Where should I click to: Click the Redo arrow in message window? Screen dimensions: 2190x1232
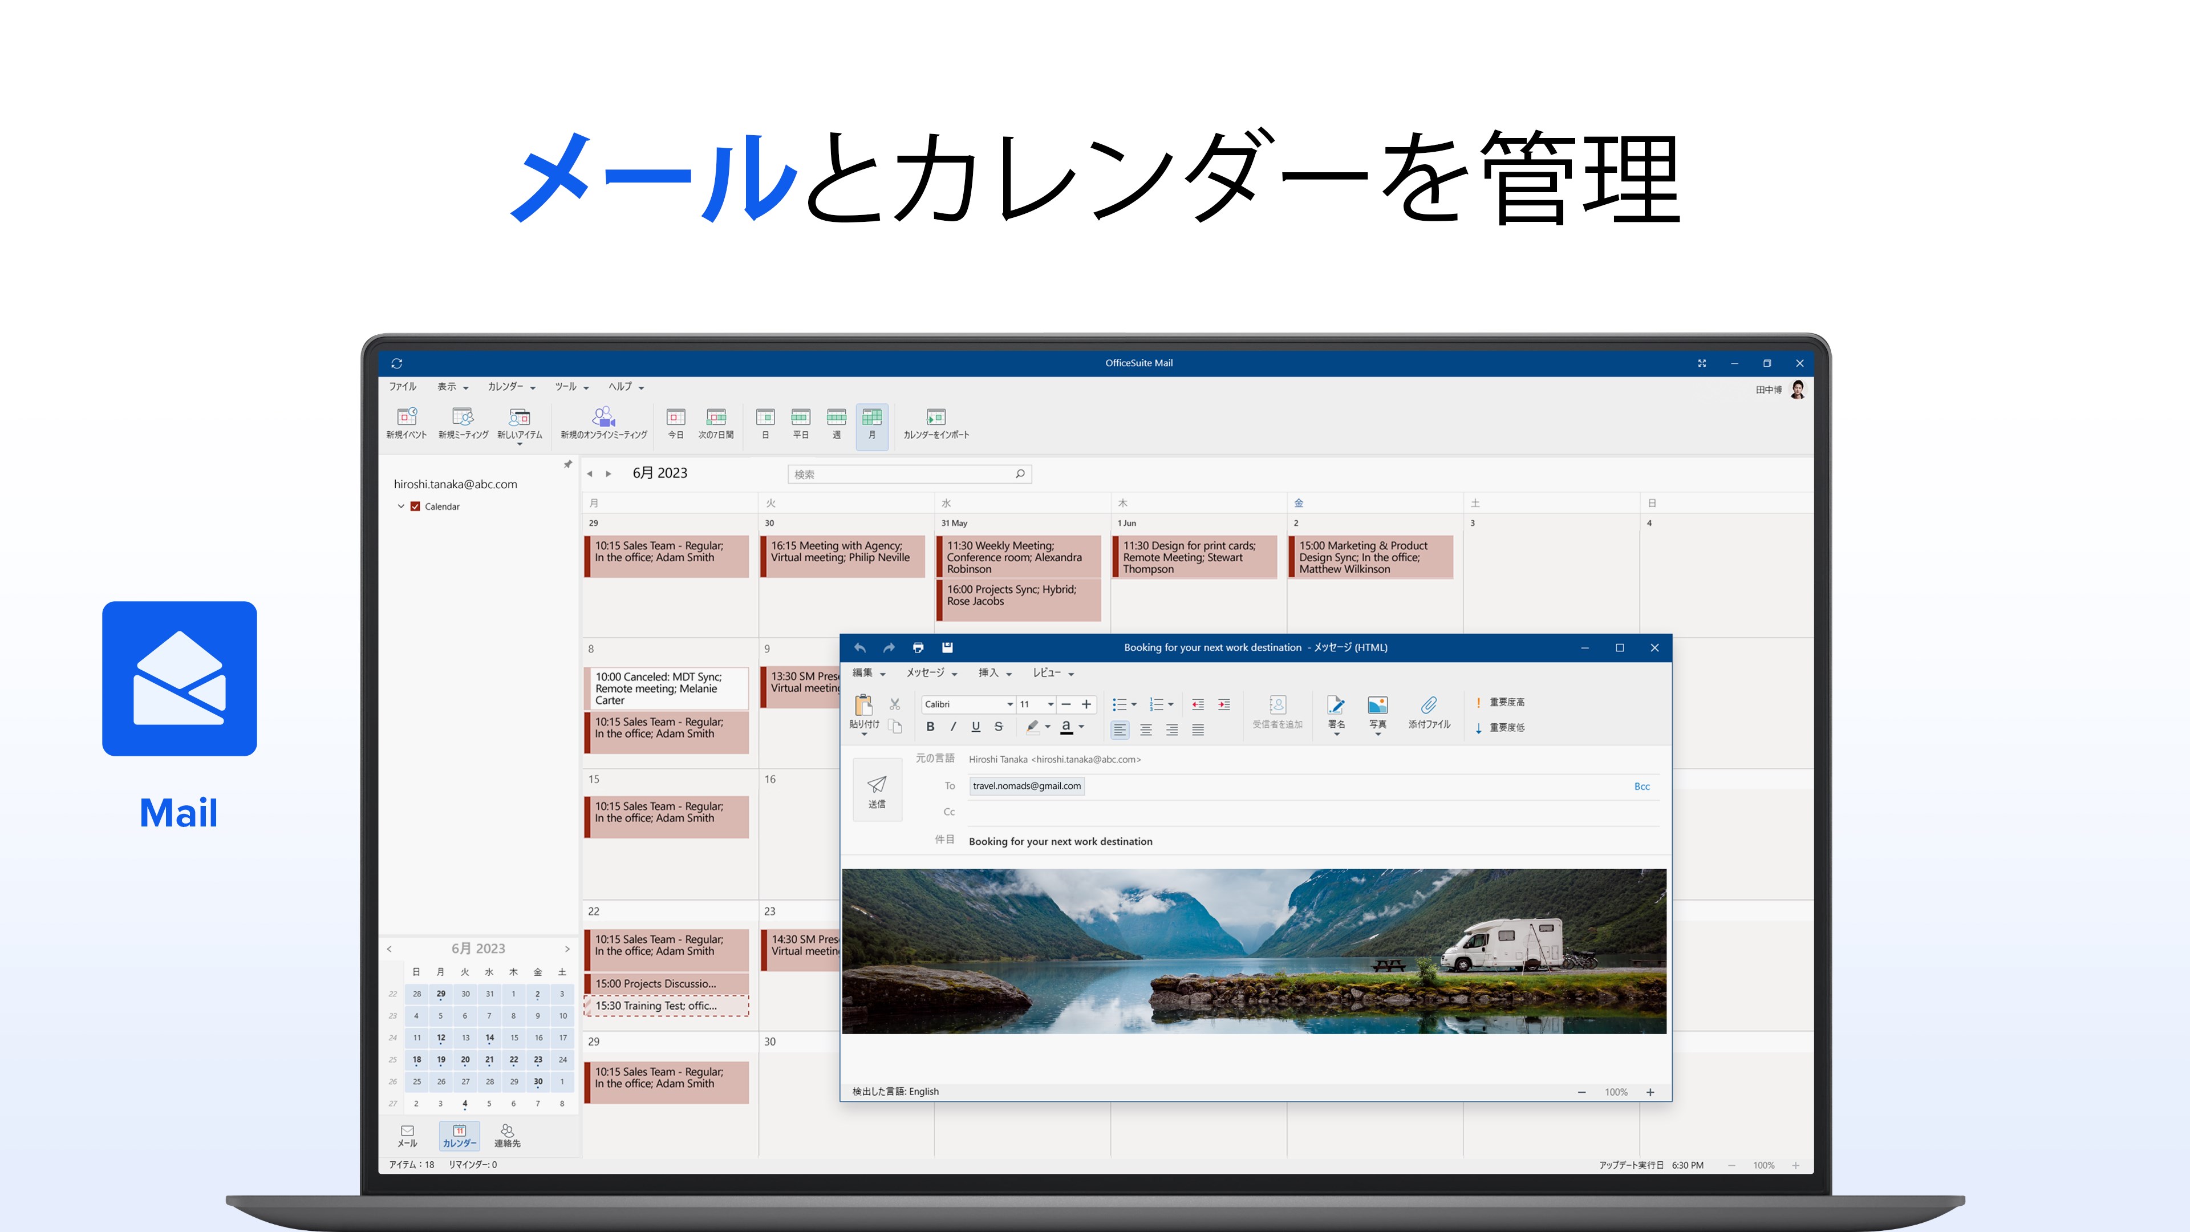coord(889,648)
